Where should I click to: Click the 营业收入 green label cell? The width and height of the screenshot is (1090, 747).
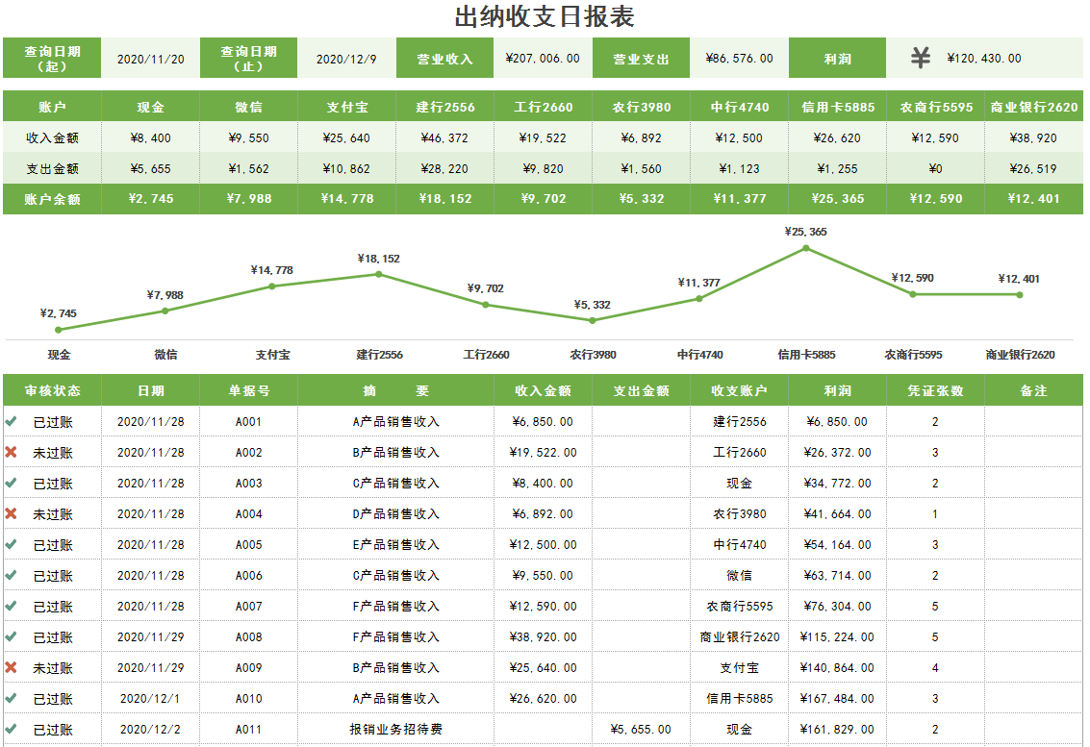pyautogui.click(x=444, y=59)
